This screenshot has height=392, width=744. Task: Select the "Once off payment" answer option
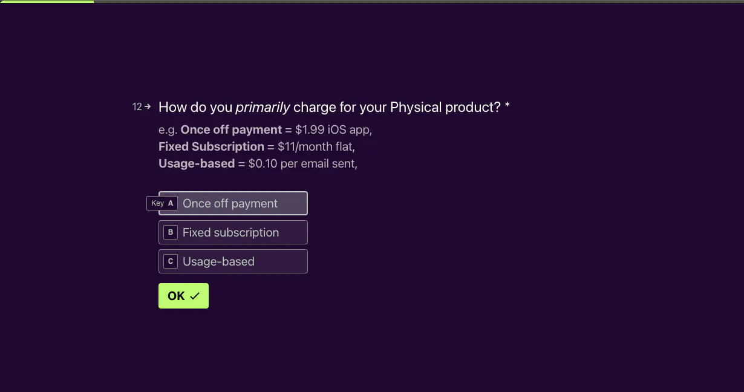[x=233, y=203]
